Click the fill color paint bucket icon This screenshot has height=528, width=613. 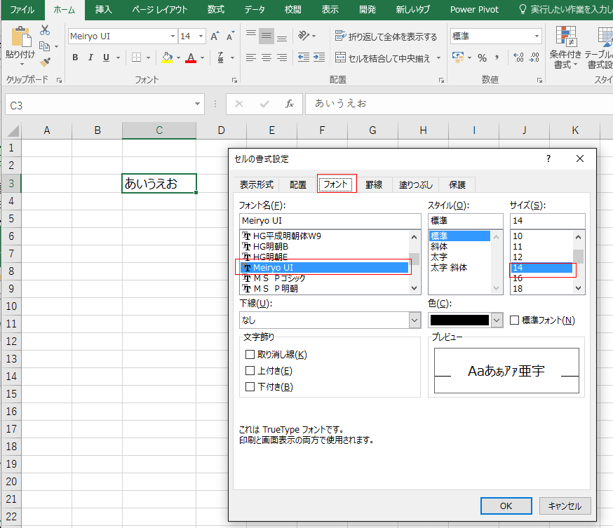(x=166, y=57)
